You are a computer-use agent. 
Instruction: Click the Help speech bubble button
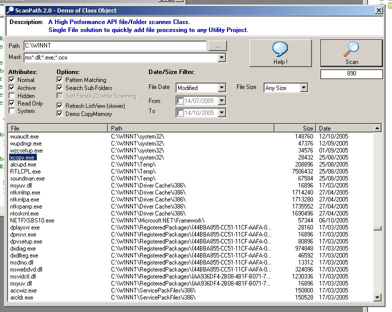[280, 53]
